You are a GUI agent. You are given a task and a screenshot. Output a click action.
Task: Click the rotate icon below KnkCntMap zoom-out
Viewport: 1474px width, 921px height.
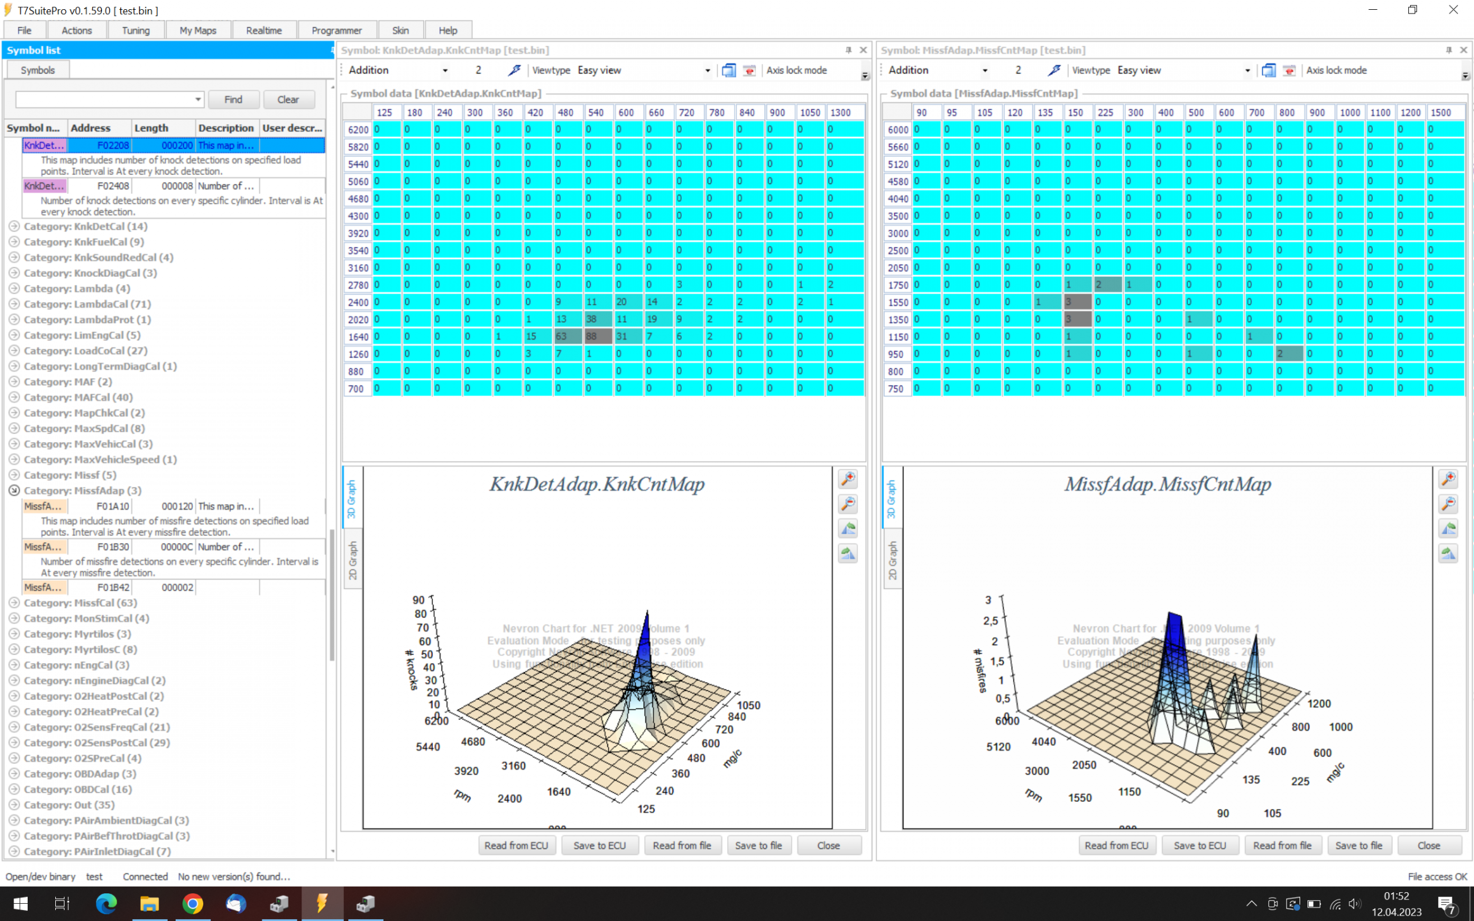(x=848, y=529)
